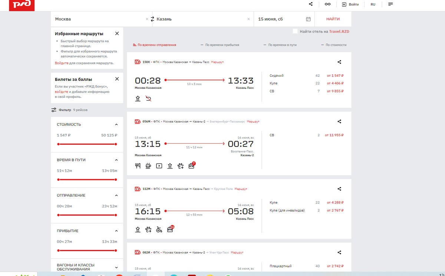The image size is (445, 276).
Task: Click the minimum handle of the СТОИМОСТЬ slider
Action: pos(58,144)
